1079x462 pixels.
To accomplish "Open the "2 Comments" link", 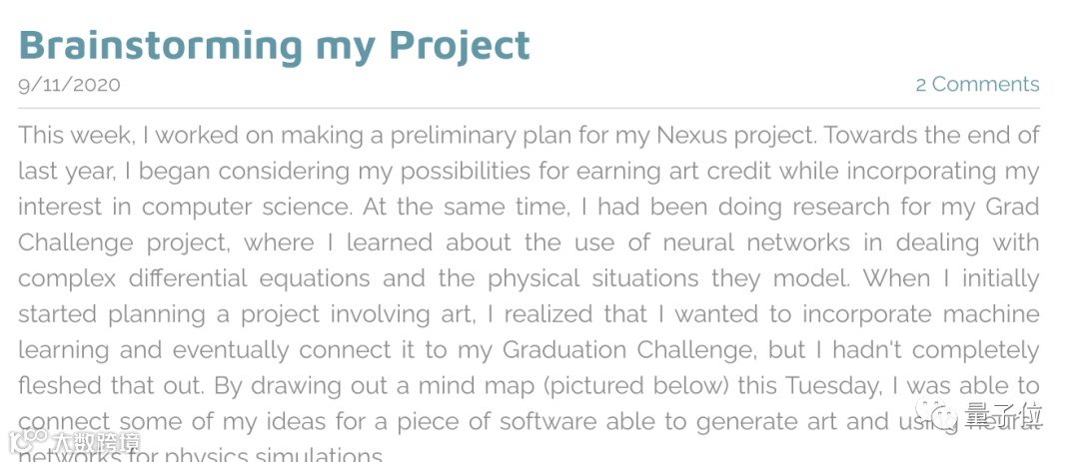I will [976, 84].
